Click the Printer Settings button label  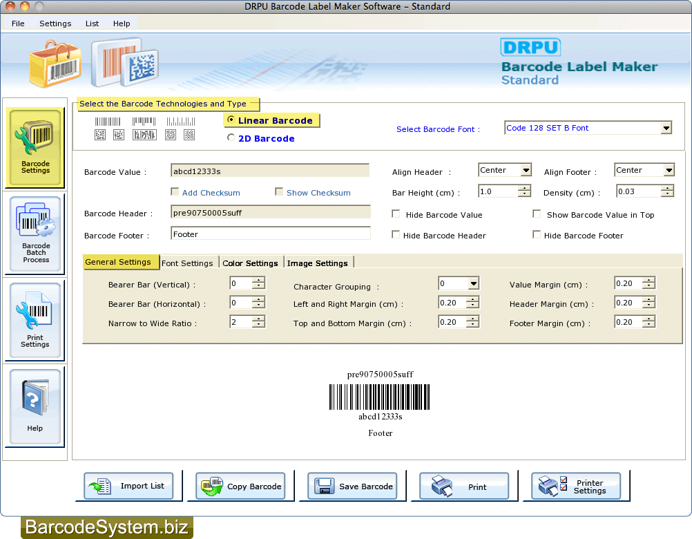click(x=590, y=486)
